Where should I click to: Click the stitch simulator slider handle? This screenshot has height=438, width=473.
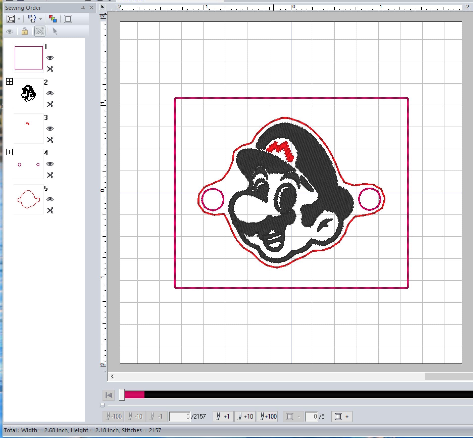click(x=122, y=395)
